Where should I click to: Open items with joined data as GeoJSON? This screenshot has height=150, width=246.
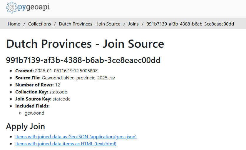pos(76,137)
